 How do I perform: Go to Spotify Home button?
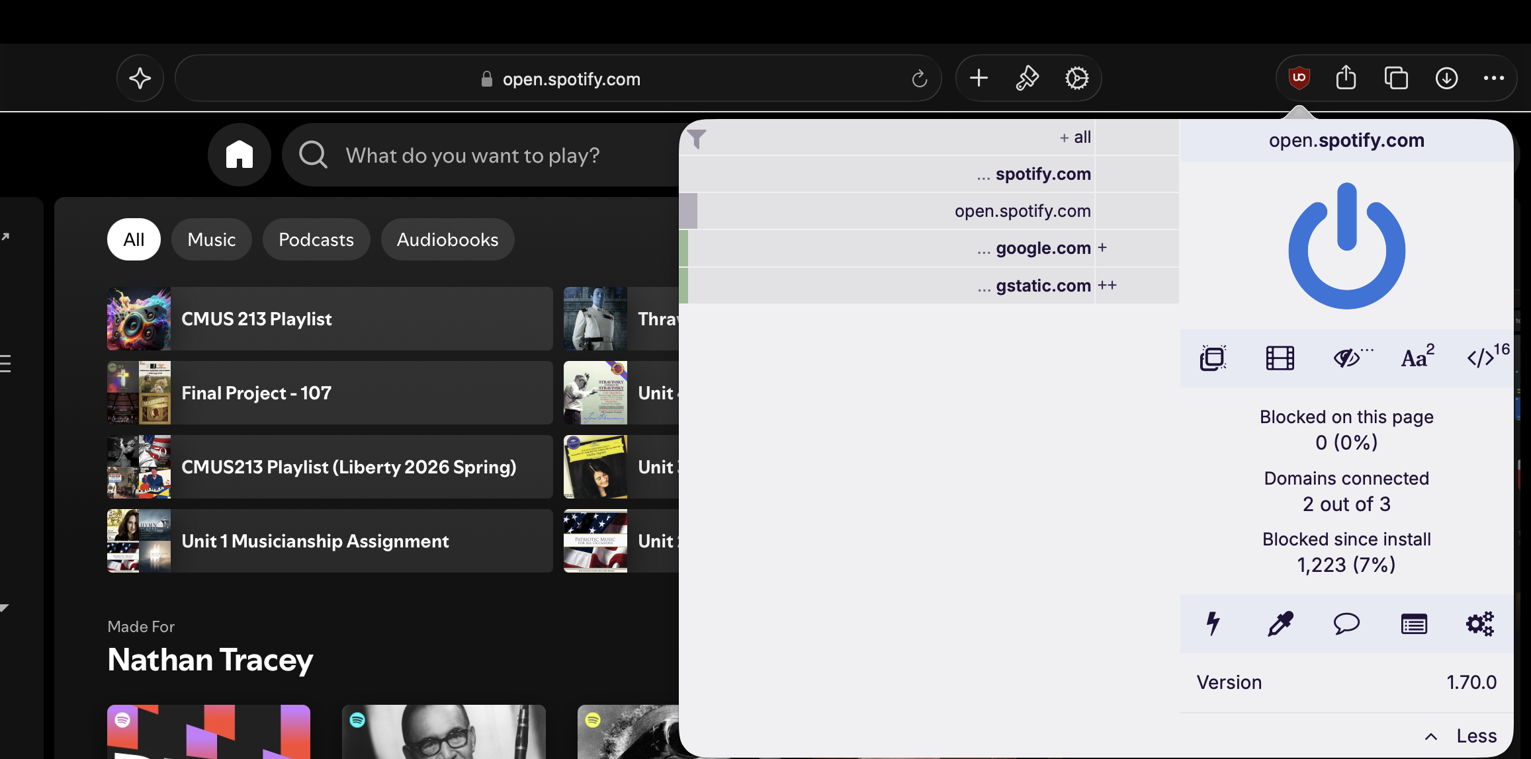[x=240, y=155]
